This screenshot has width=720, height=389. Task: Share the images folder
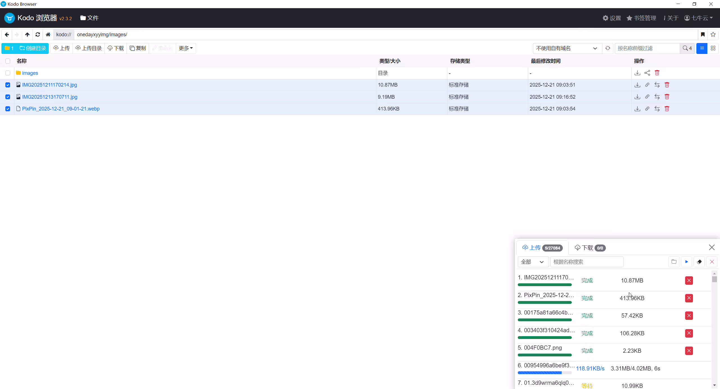[x=647, y=73]
